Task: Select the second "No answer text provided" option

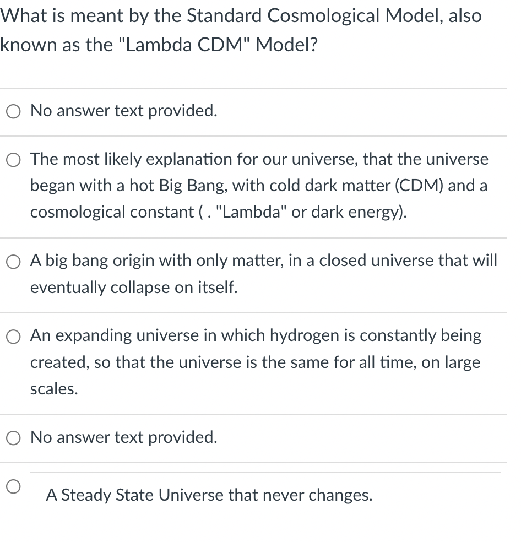Action: pos(13,438)
